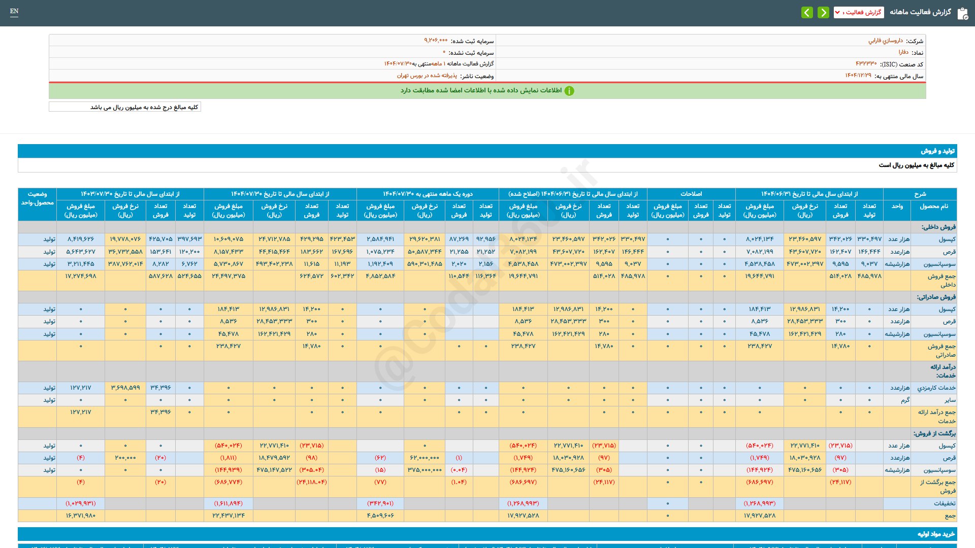This screenshot has width=975, height=548.
Task: Open the گزارش فعالیت report dropdown
Action: 859,12
